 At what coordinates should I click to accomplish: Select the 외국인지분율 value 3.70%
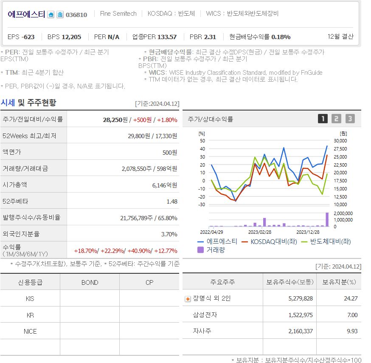169,234
